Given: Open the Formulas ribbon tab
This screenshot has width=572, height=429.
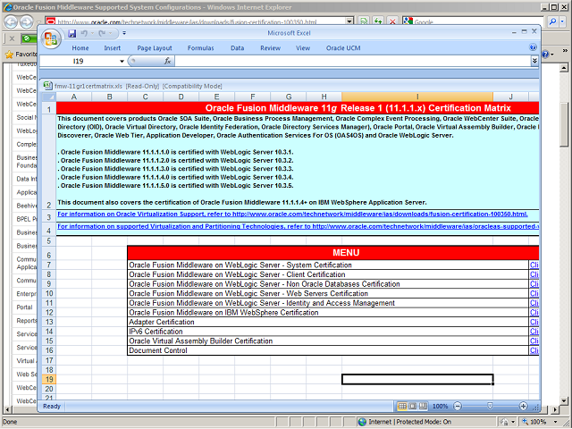Looking at the screenshot, I should (200, 48).
